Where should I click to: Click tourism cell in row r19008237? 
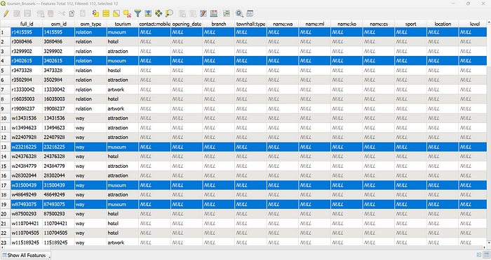123,108
